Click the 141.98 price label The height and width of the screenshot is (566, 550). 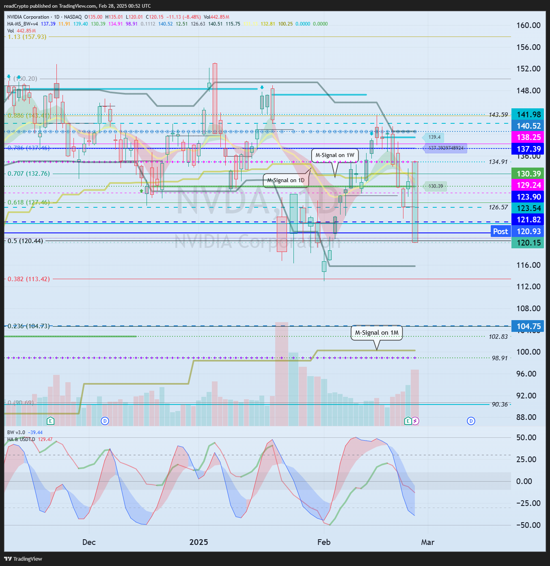(x=528, y=114)
